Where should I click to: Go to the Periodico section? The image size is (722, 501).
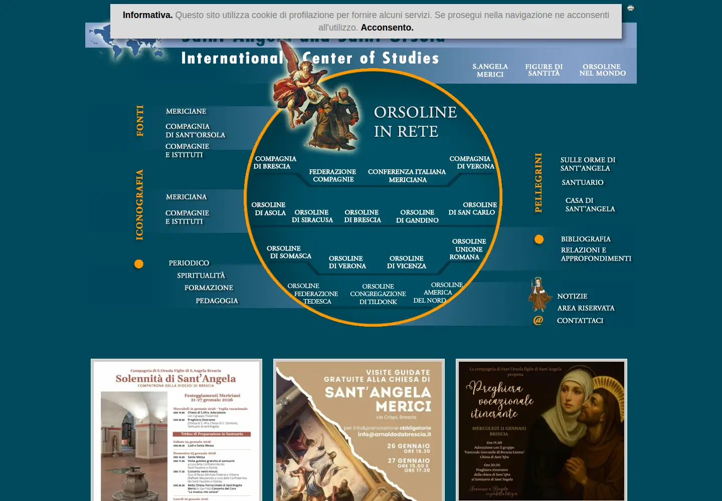[x=189, y=263]
